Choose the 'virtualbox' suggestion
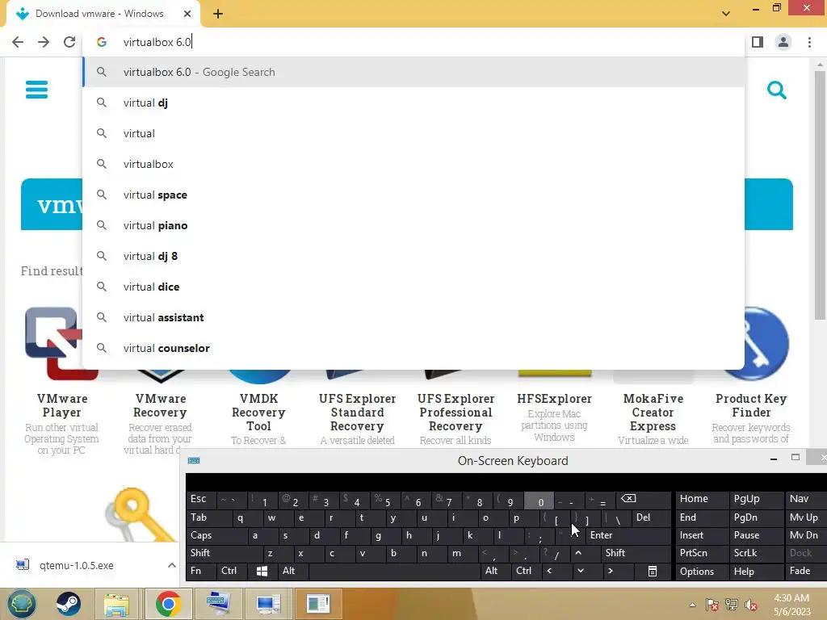827x620 pixels. pyautogui.click(x=414, y=164)
